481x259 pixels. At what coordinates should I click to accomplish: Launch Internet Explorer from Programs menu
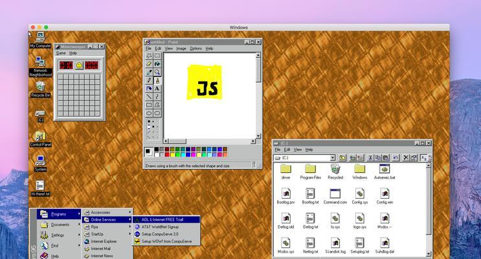coord(108,242)
